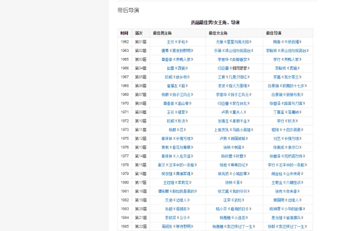Open film link 《千娇百媚》
The width and height of the screenshot is (362, 231).
coord(291,42)
